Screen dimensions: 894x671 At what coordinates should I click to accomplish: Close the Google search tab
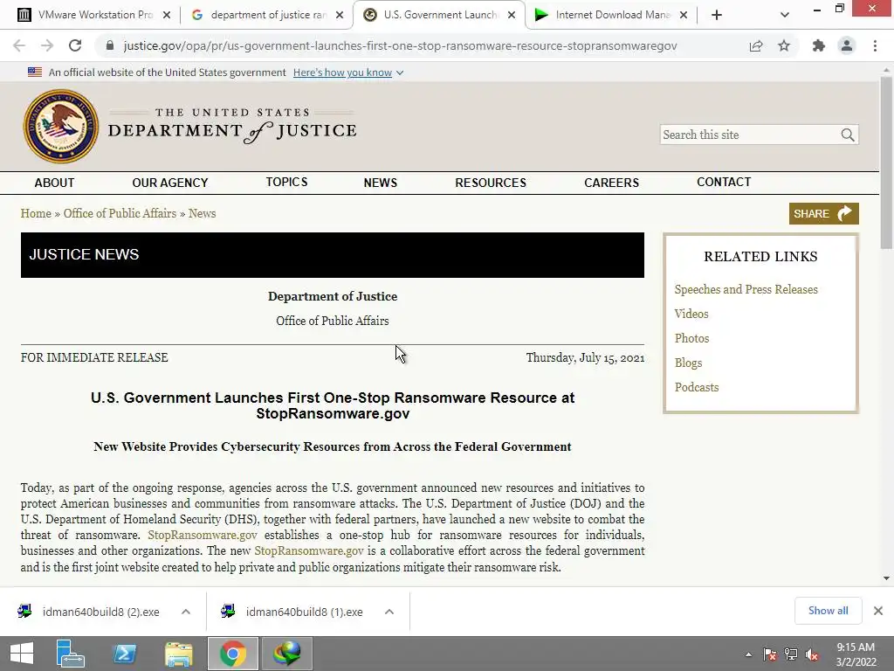coord(340,16)
